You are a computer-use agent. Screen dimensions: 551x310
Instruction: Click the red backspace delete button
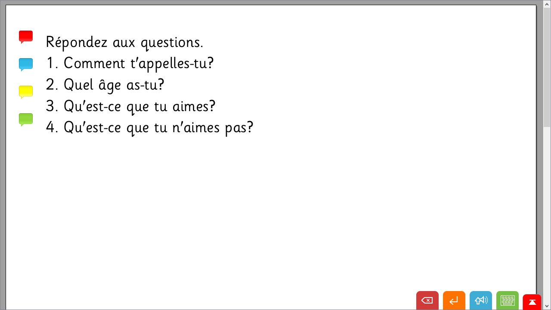pos(427,301)
